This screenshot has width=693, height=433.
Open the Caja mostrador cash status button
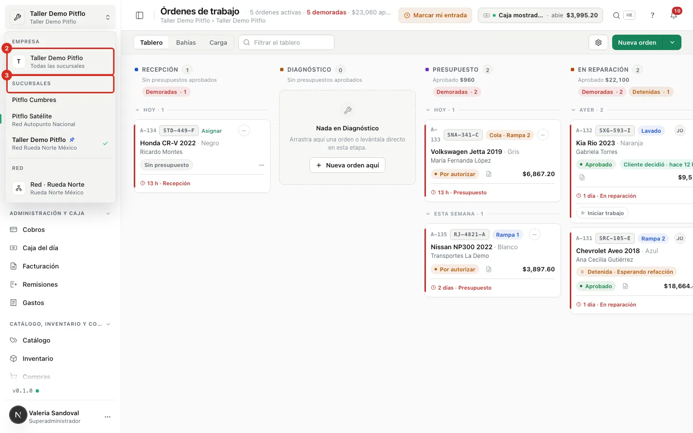click(540, 15)
